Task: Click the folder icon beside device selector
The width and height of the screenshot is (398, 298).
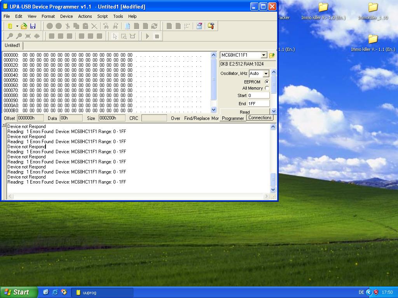Action: point(272,55)
